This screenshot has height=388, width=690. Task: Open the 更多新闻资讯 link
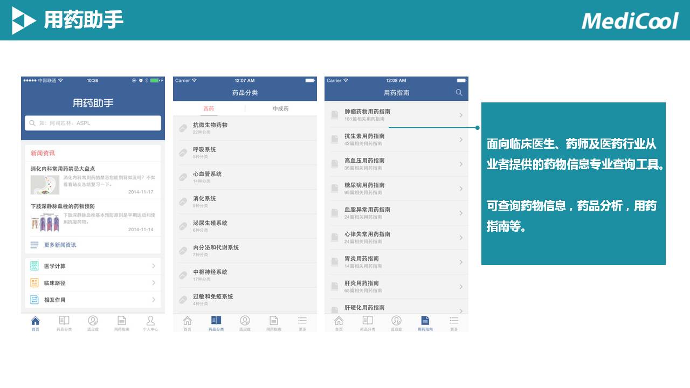click(60, 245)
